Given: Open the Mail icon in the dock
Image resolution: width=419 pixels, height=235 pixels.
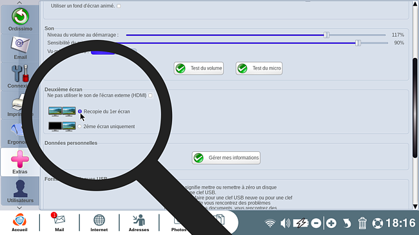Looking at the screenshot, I should 59,223.
